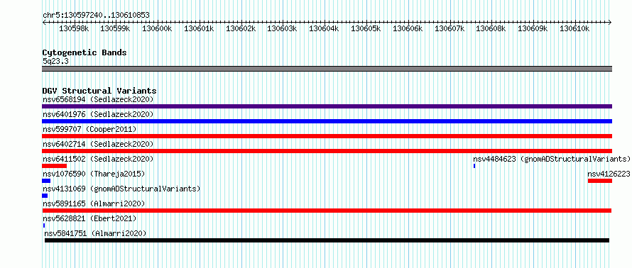Image resolution: width=632 pixels, height=268 pixels.
Task: Click the 5q23.3 band label
Action: 55,61
